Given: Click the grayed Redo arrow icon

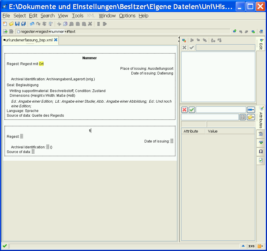Looking at the screenshot, I should point(38,24).
